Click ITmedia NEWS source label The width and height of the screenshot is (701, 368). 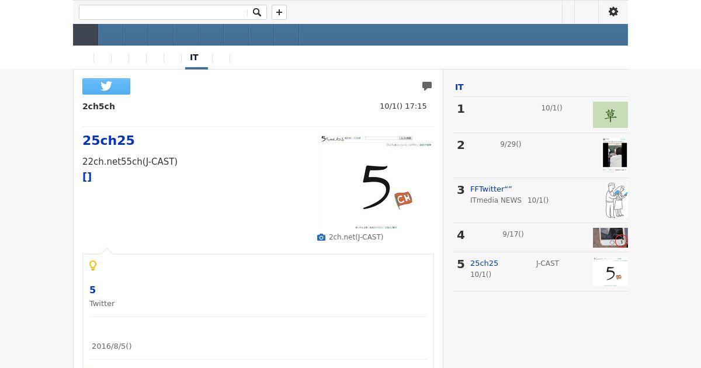pyautogui.click(x=496, y=200)
